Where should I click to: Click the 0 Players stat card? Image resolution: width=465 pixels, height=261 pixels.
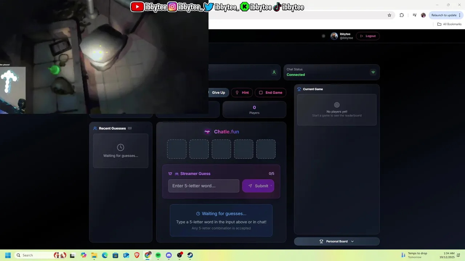coord(254,109)
